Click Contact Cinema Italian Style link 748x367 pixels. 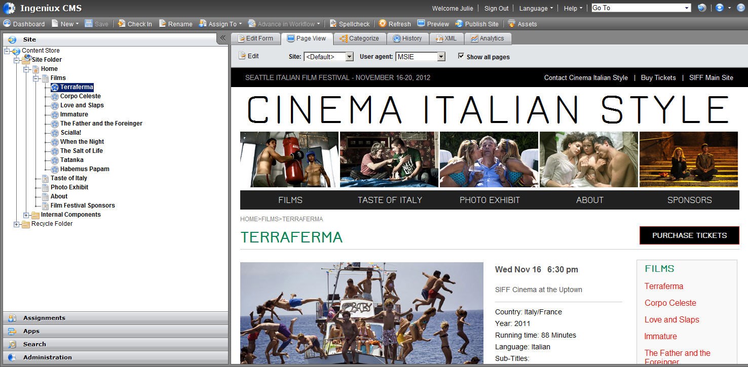coord(586,77)
